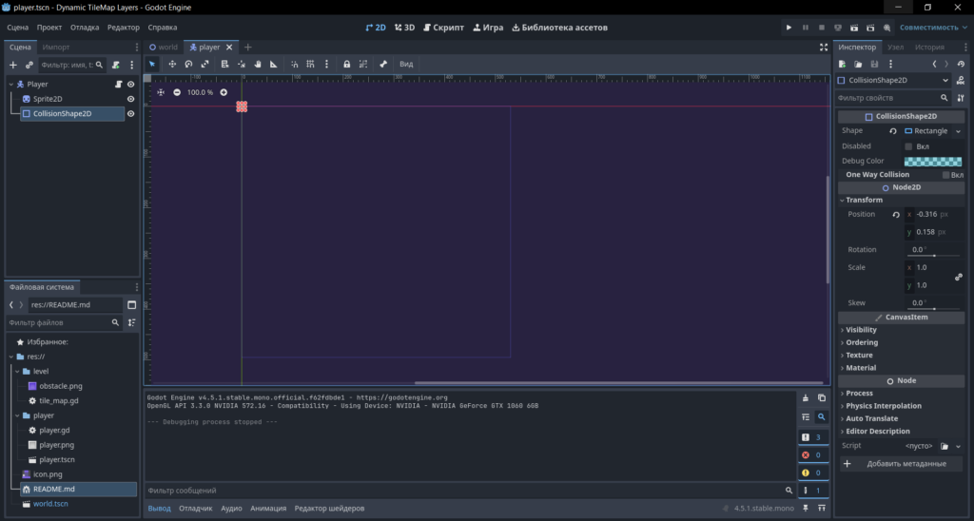974x521 pixels.
Task: Open the Редактор шейдеров bottom panel
Action: [x=329, y=509]
